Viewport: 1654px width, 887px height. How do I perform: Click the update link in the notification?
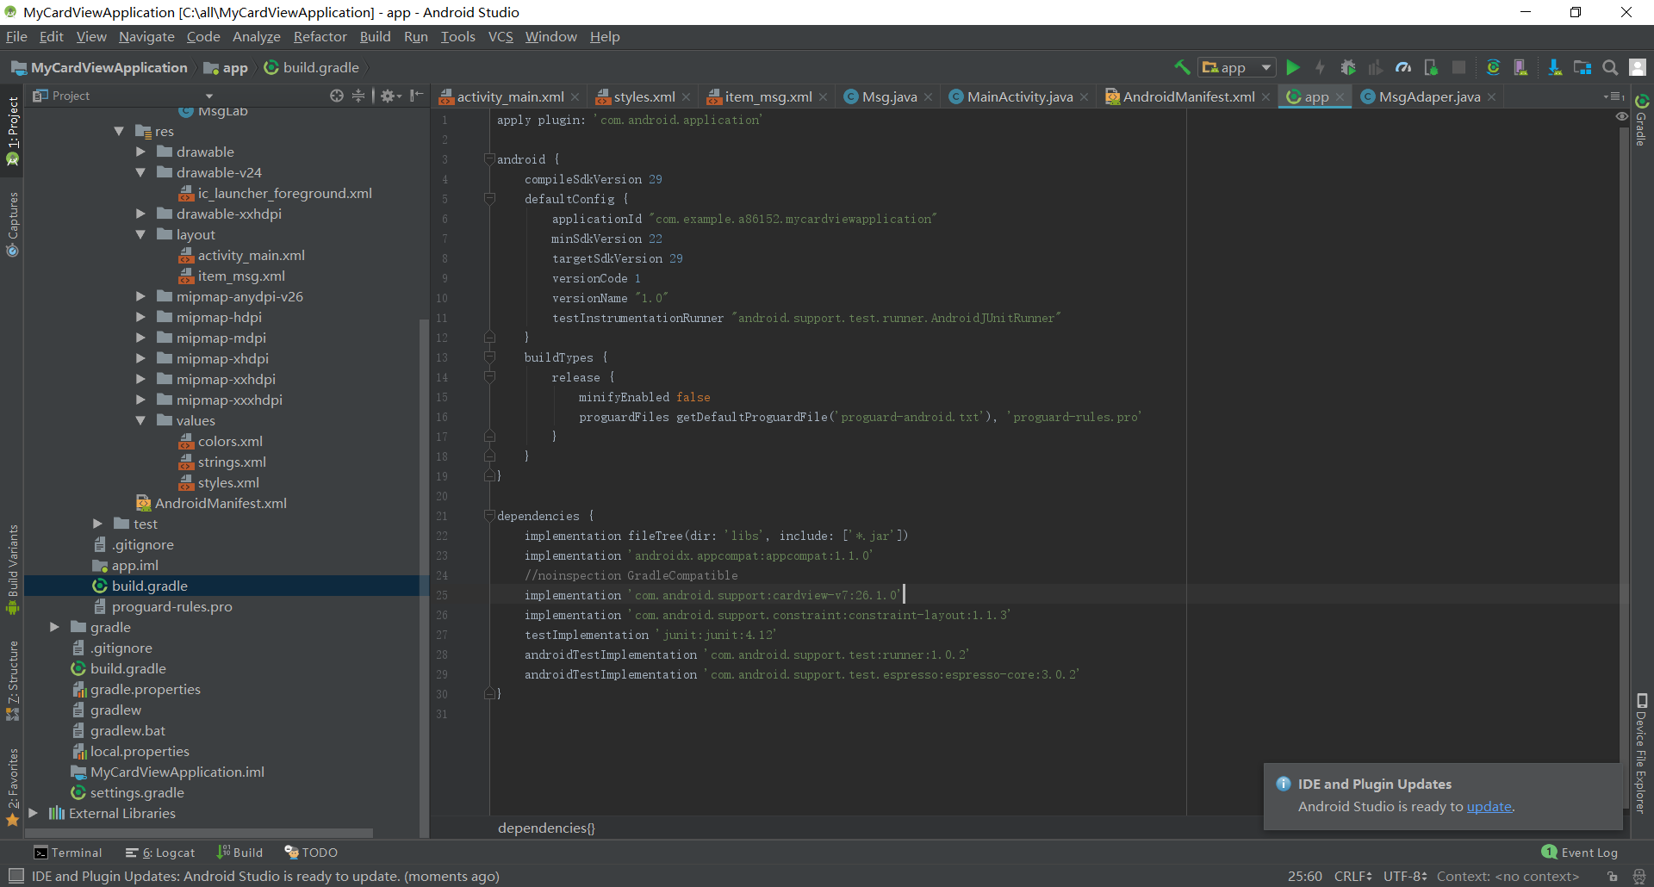pyautogui.click(x=1489, y=806)
